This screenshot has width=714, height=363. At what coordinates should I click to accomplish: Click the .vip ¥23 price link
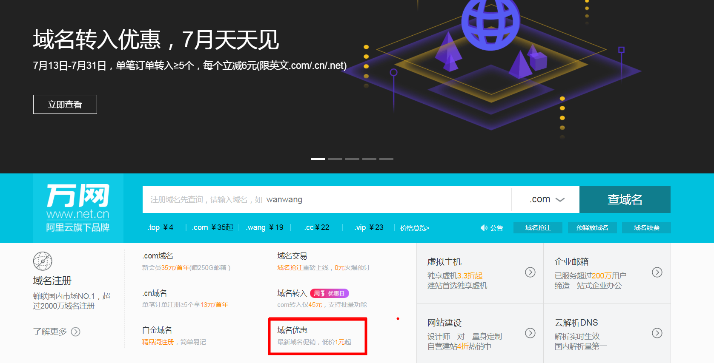(369, 227)
